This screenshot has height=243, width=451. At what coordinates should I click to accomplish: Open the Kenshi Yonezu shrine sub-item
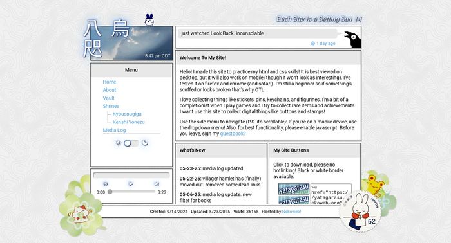click(129, 122)
